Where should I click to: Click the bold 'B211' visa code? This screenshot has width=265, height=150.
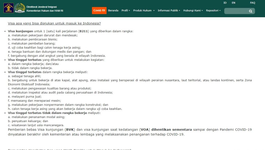(84, 31)
